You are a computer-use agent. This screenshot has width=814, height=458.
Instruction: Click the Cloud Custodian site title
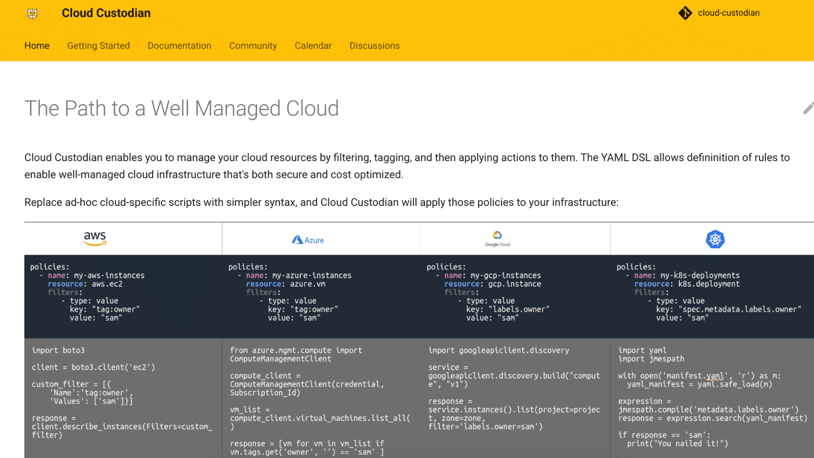tap(106, 13)
